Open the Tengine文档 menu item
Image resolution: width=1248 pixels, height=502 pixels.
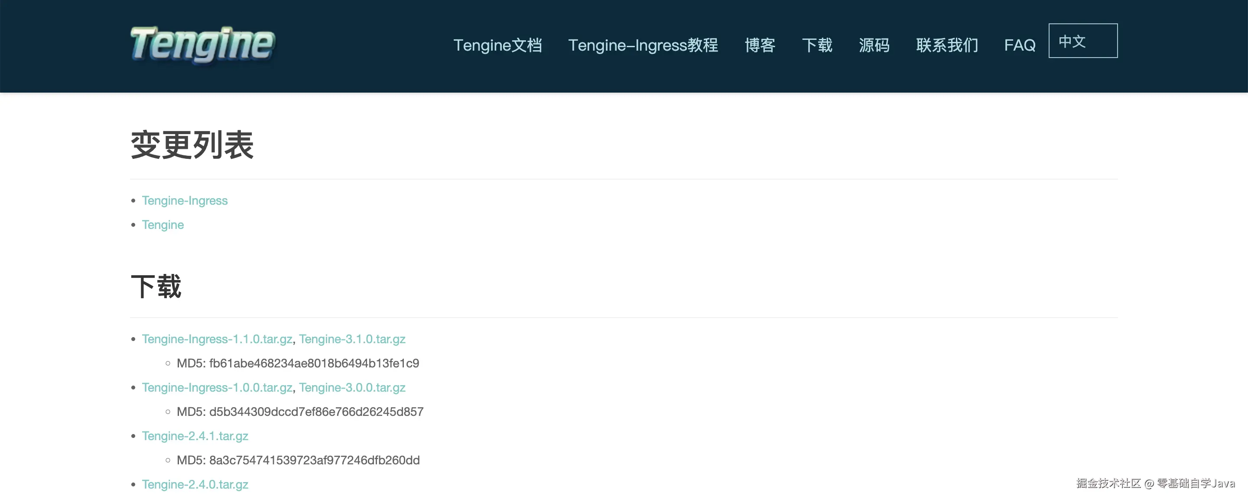coord(497,45)
